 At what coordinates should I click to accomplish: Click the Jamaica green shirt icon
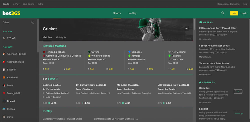coord(129,56)
